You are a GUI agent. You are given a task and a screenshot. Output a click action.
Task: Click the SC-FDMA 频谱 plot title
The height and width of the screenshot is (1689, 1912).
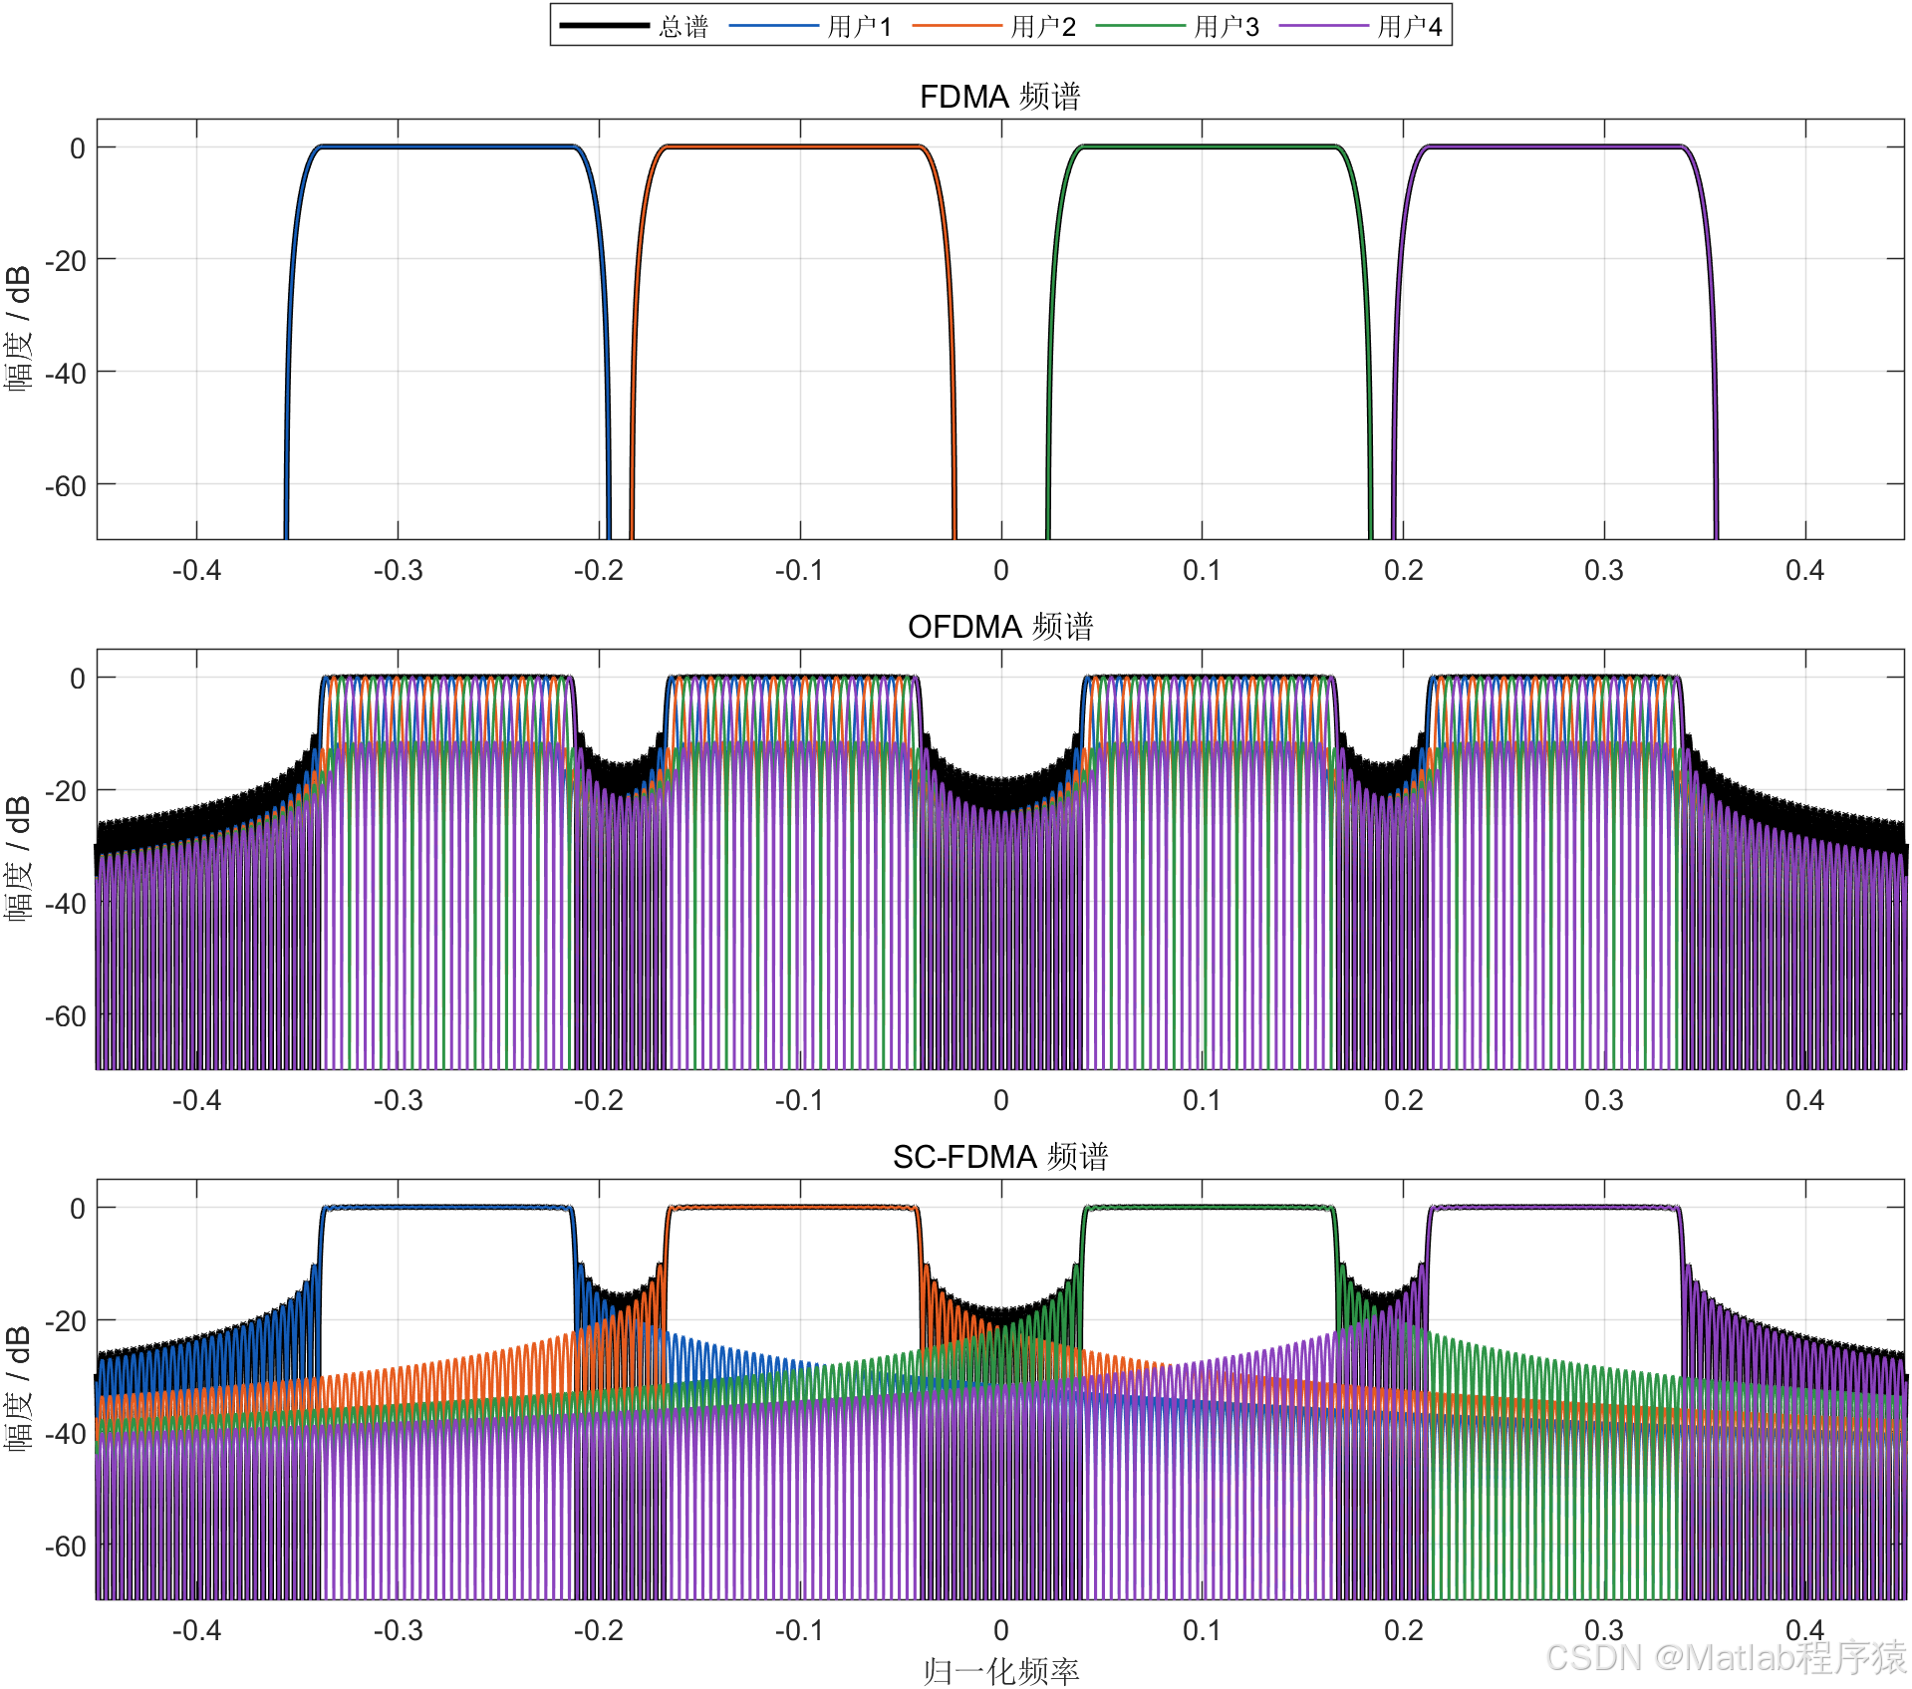[x=1000, y=1157]
